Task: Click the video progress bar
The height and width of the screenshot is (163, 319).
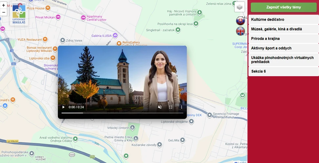Action: 122,113
